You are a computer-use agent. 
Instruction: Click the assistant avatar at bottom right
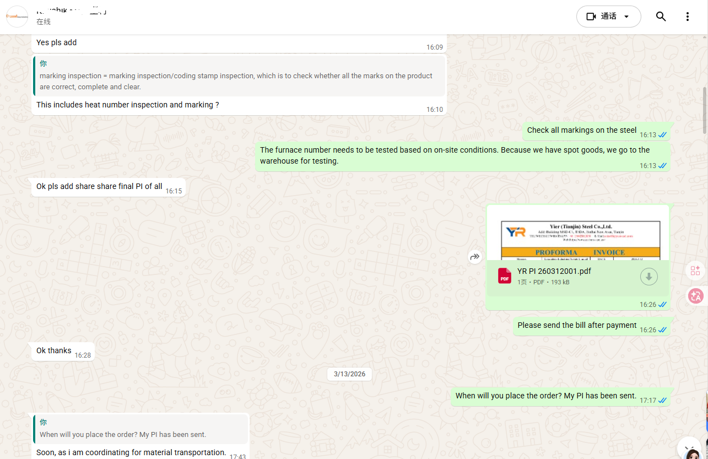693,454
